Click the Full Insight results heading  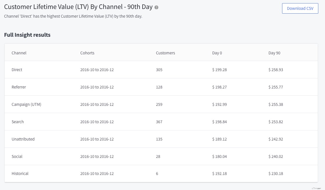click(27, 35)
